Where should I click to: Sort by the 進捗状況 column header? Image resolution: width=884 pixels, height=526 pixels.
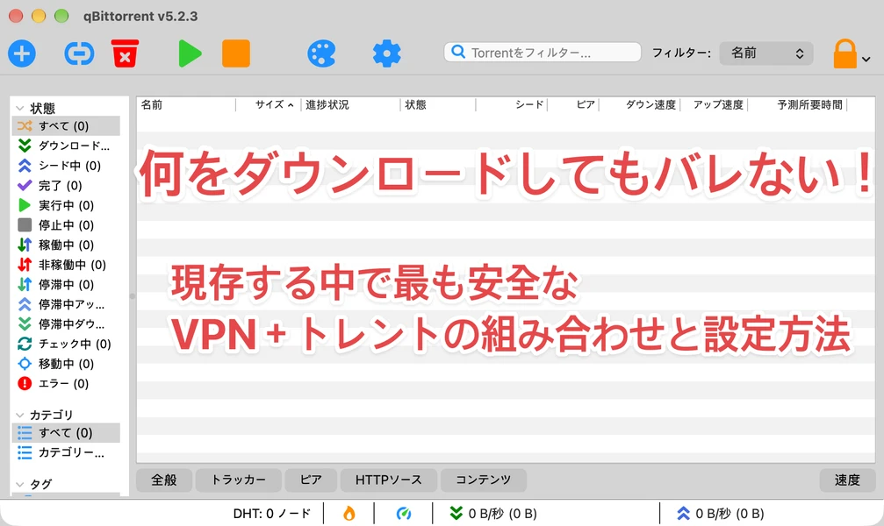pyautogui.click(x=350, y=104)
